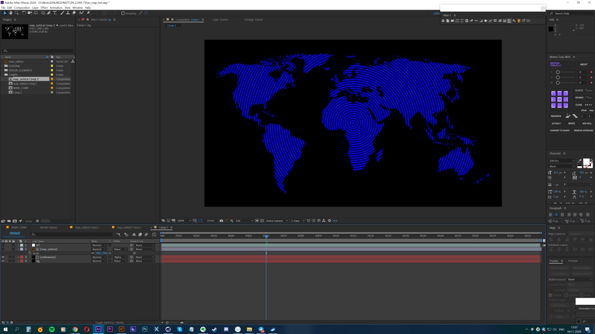
Task: Collapse the COMPS folder
Action: click(x=2, y=75)
